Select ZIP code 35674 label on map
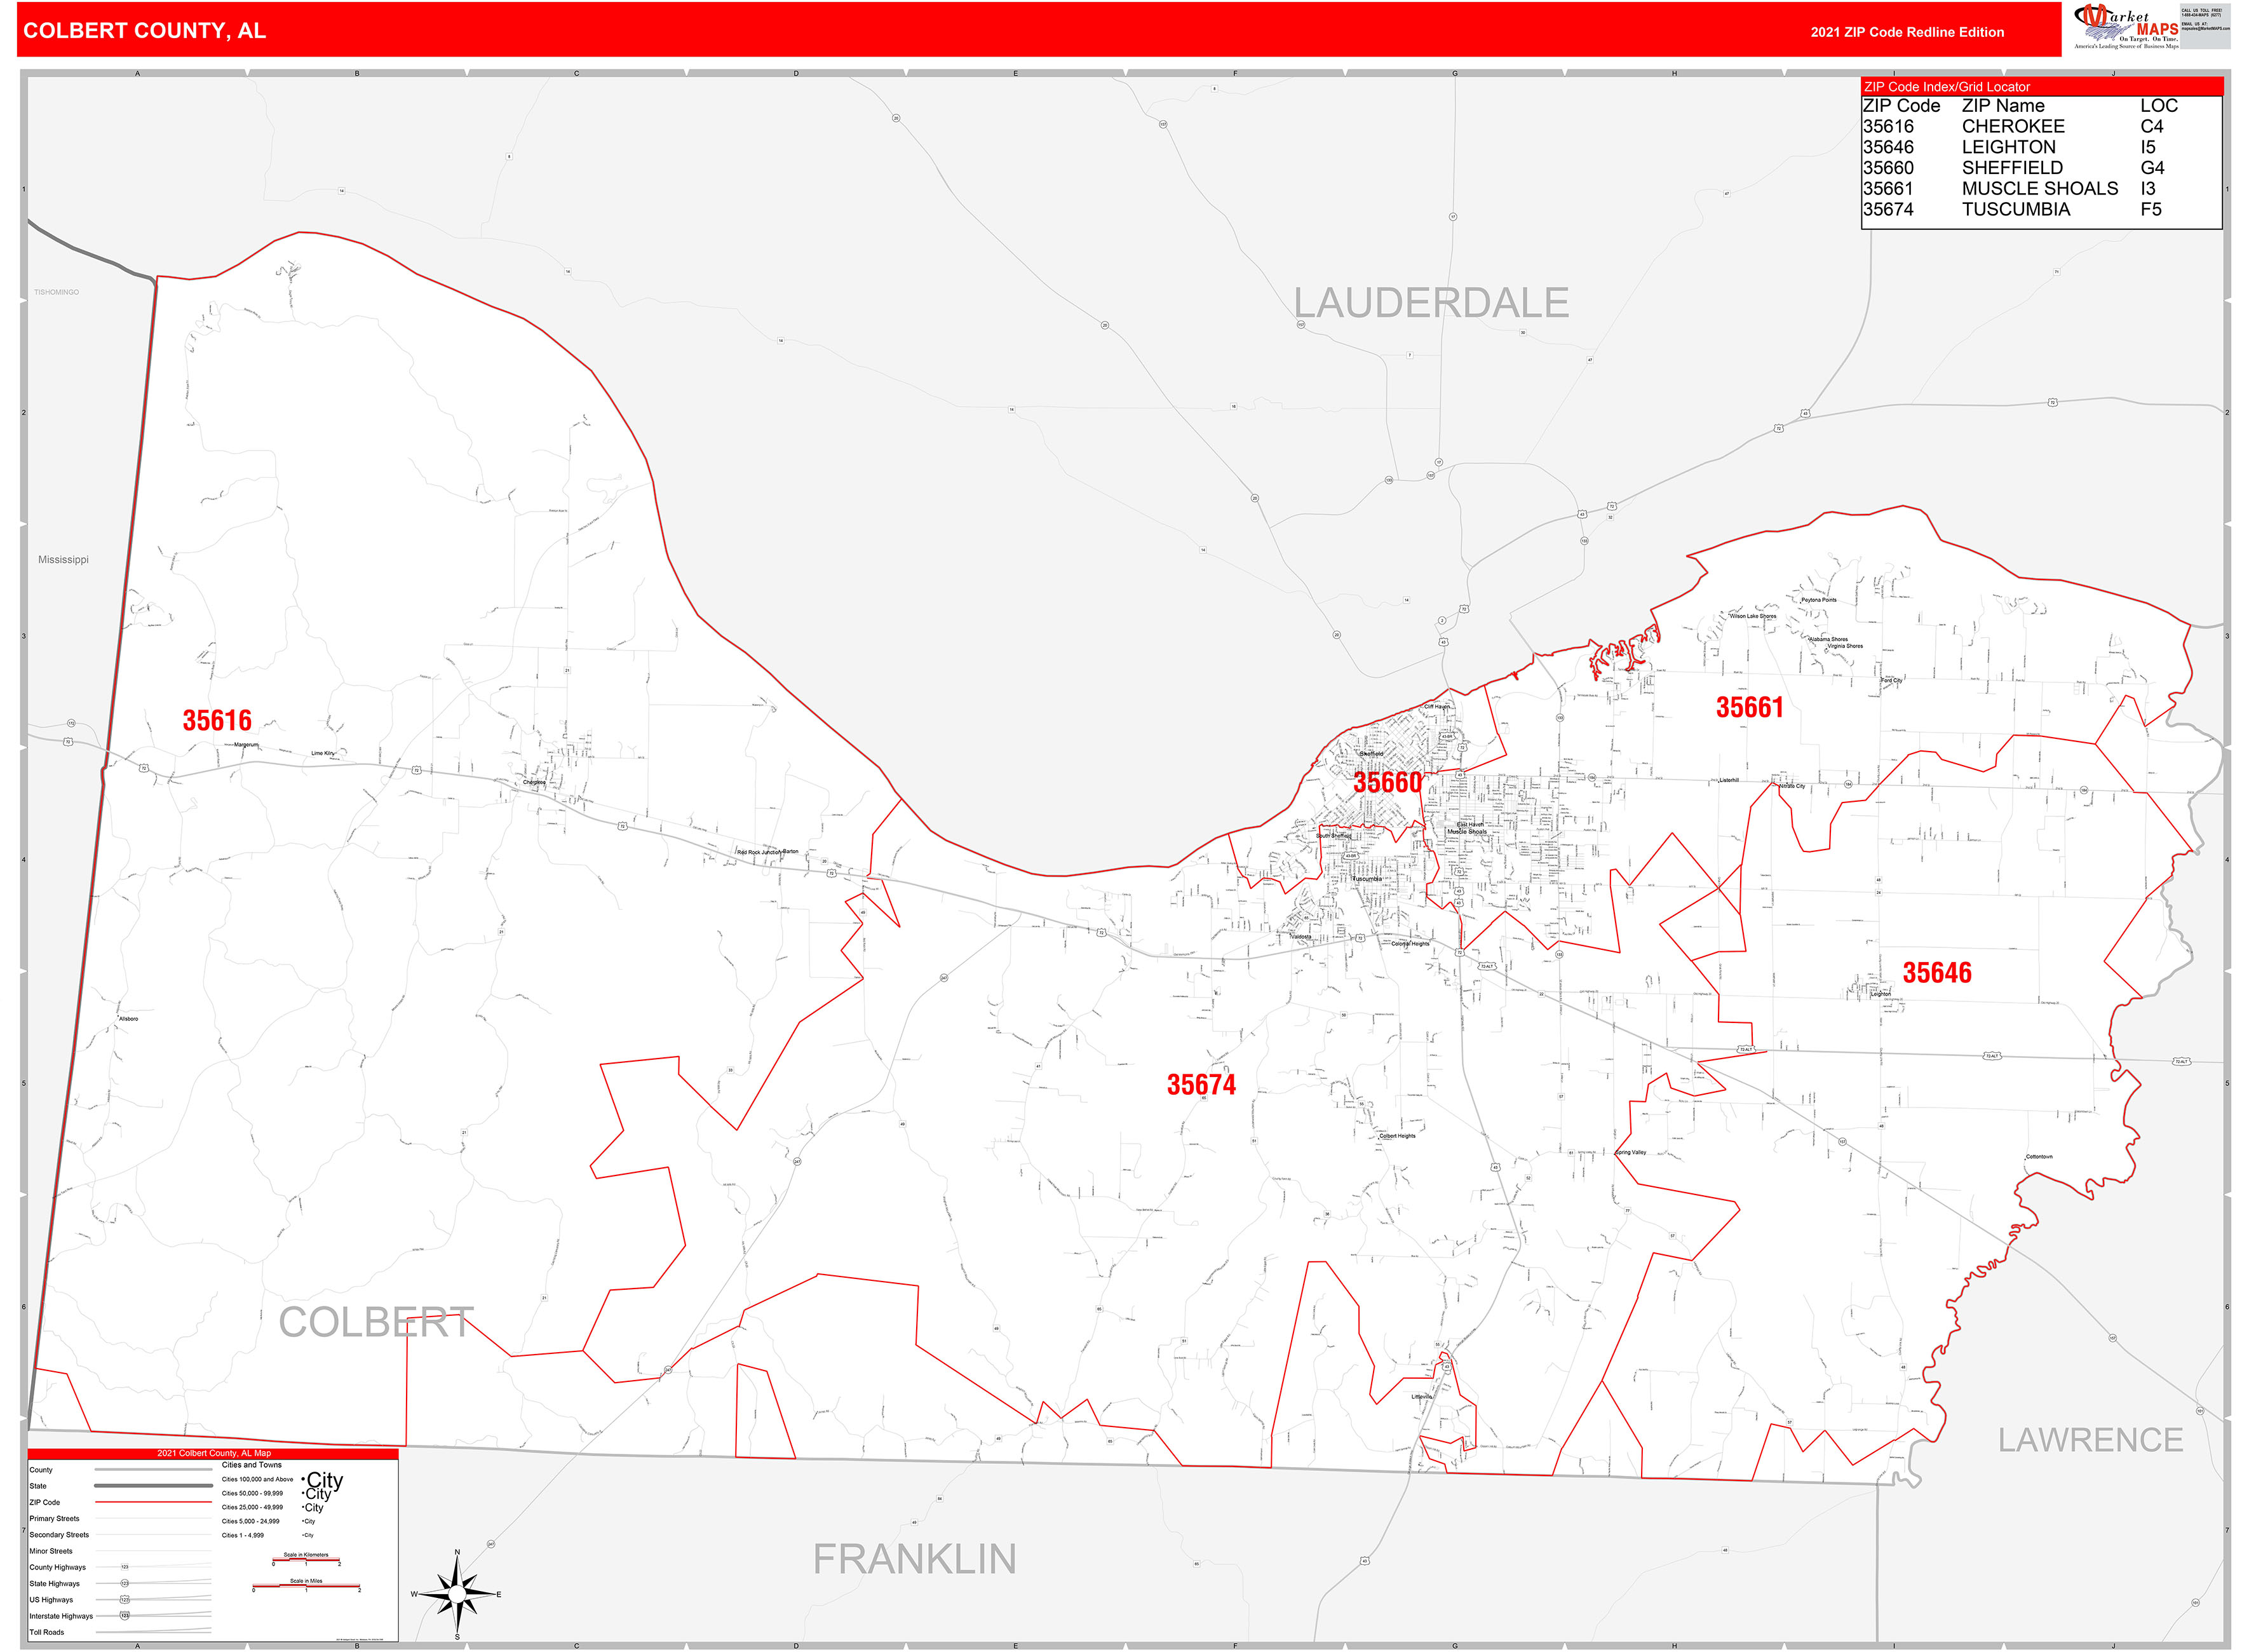2242x1652 pixels. [1201, 1084]
